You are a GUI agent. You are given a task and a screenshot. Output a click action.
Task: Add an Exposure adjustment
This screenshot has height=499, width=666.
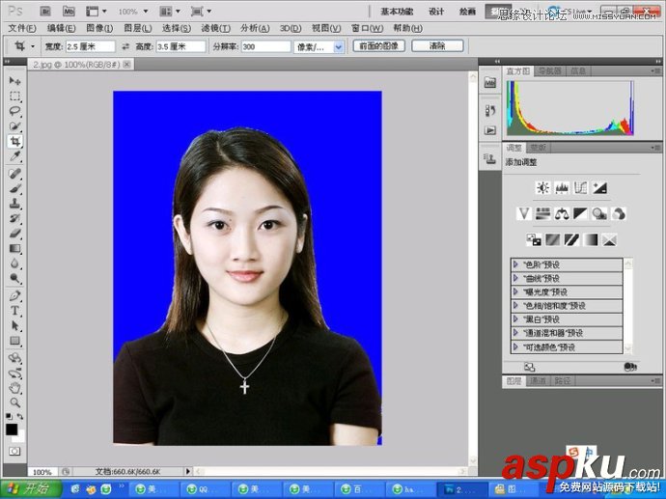(599, 187)
